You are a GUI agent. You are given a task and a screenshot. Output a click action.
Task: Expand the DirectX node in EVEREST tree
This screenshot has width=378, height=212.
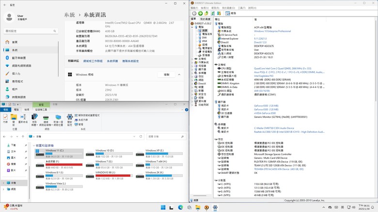click(x=192, y=84)
